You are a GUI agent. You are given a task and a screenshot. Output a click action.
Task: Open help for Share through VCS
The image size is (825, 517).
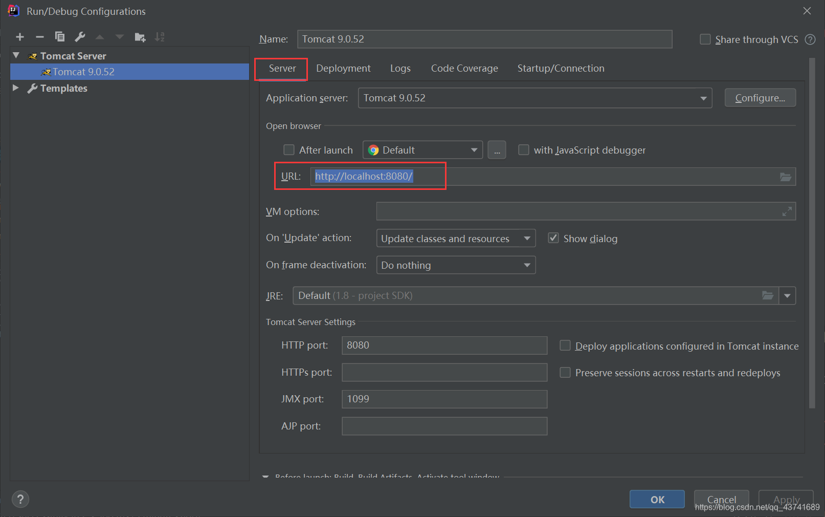click(810, 39)
